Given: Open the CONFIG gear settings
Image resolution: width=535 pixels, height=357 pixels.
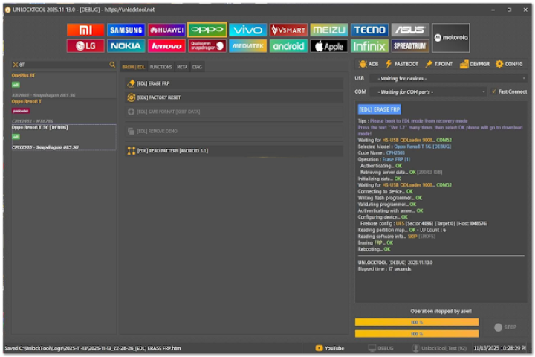Looking at the screenshot, I should point(510,64).
